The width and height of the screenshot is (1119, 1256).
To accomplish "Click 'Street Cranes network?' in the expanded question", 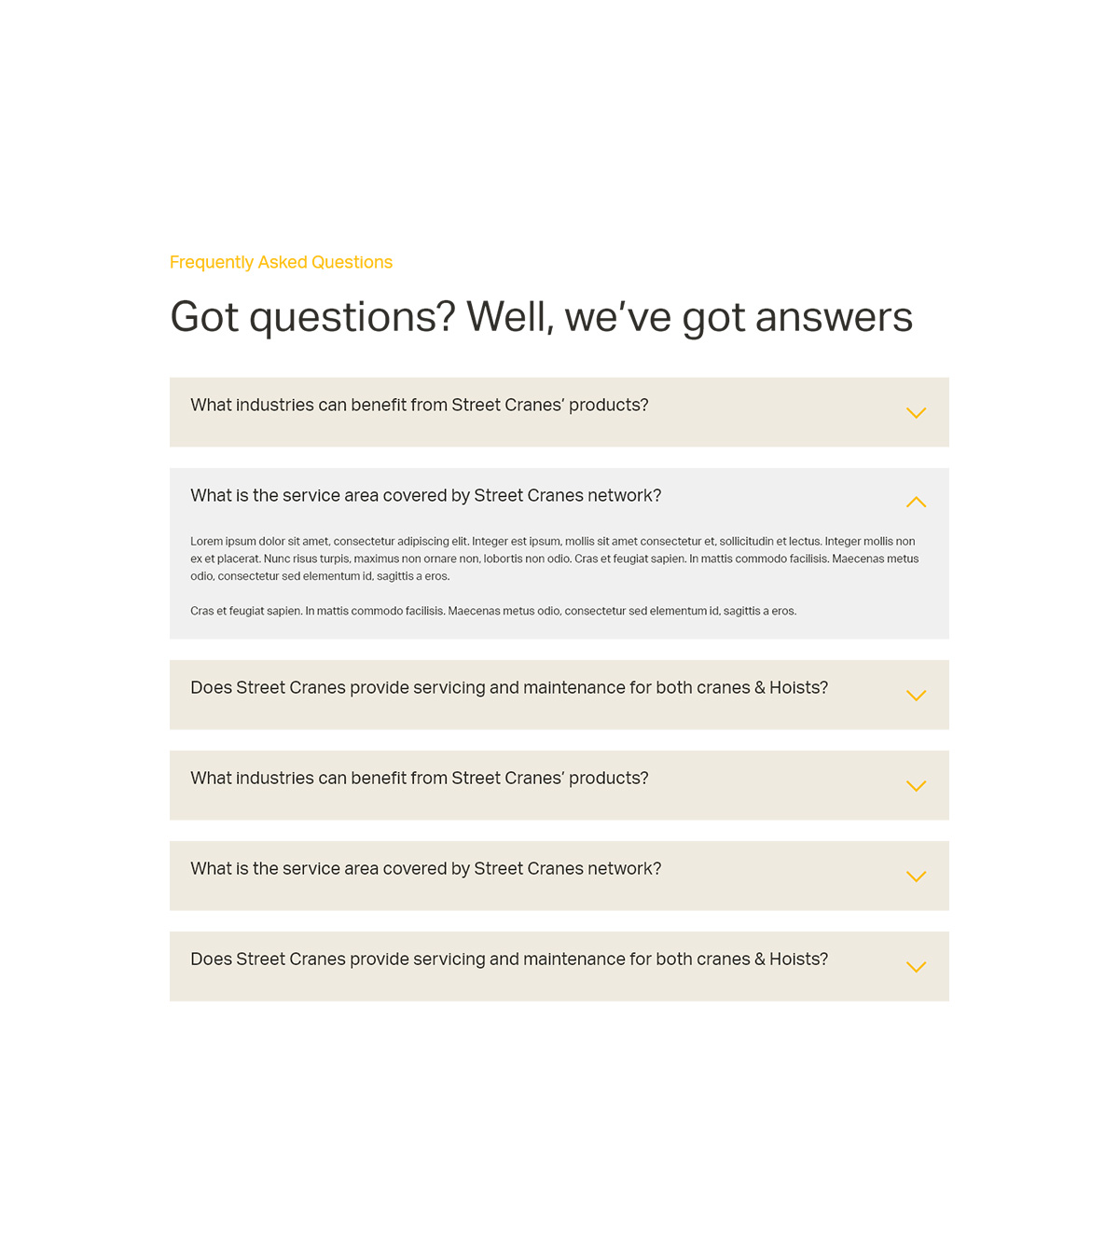I will tap(568, 495).
